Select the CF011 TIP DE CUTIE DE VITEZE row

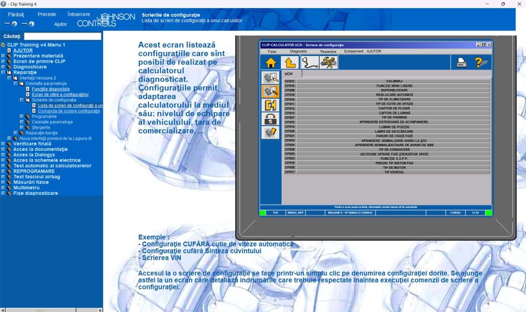[387, 104]
